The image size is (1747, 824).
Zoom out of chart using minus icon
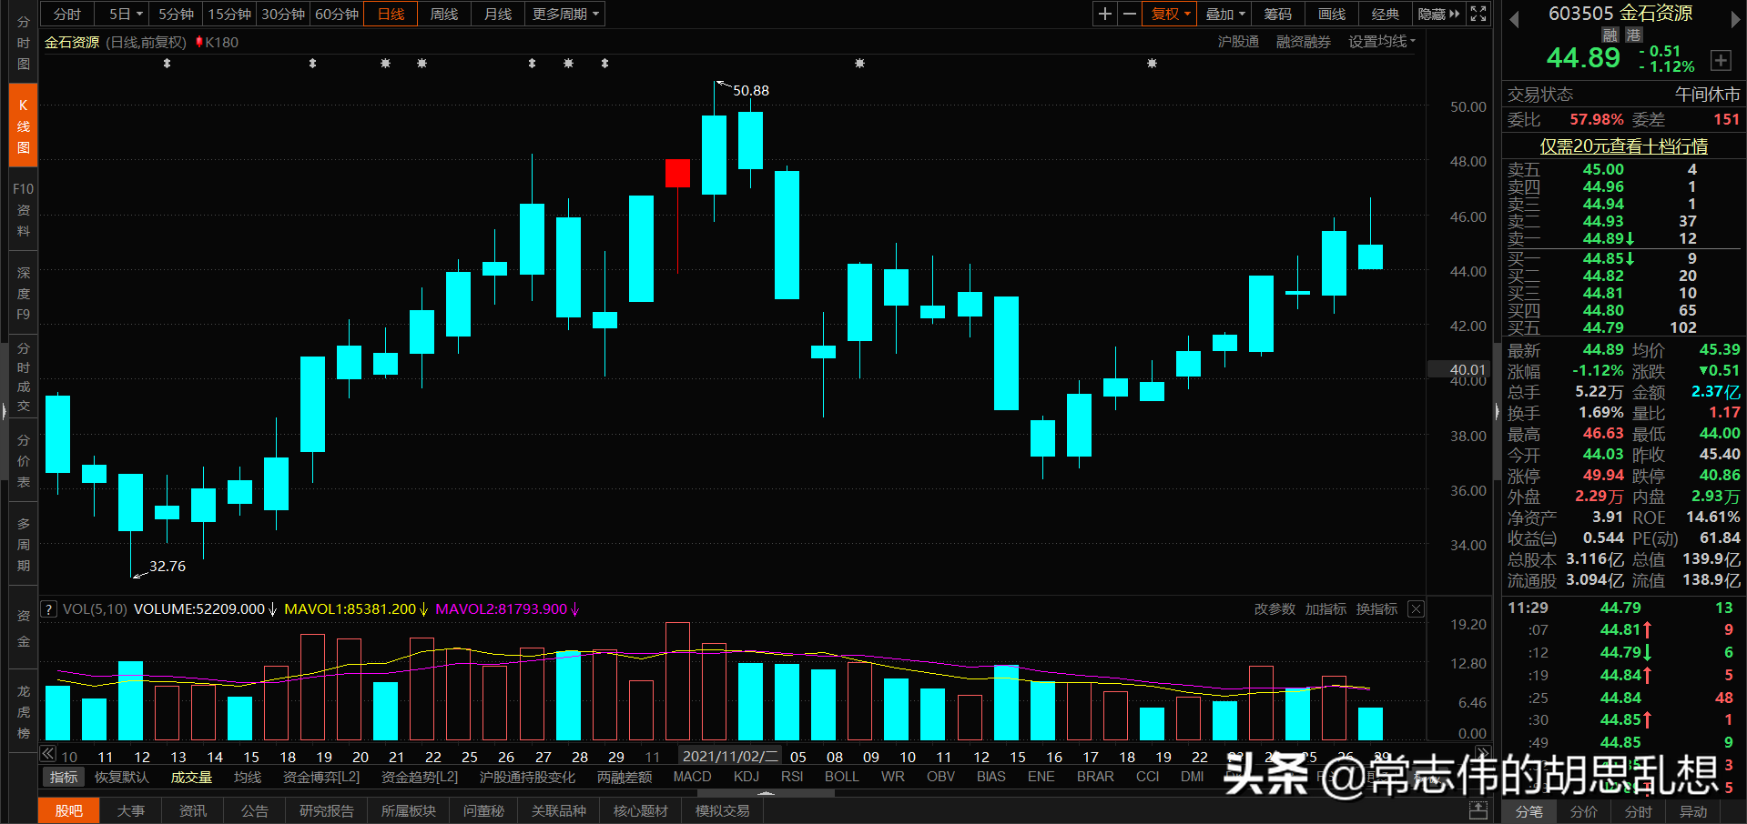pyautogui.click(x=1129, y=14)
